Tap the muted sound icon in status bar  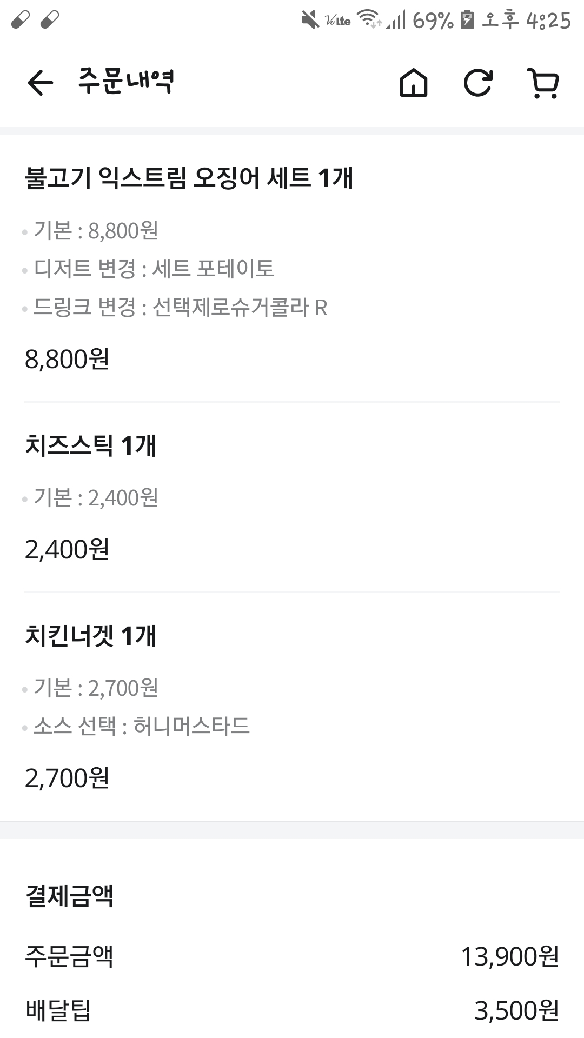(x=310, y=21)
